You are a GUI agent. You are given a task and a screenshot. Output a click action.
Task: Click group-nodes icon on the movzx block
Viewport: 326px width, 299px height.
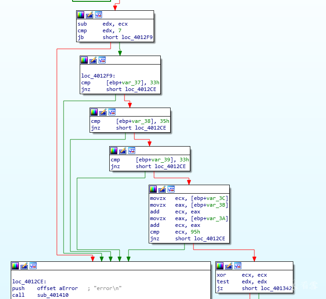171,189
